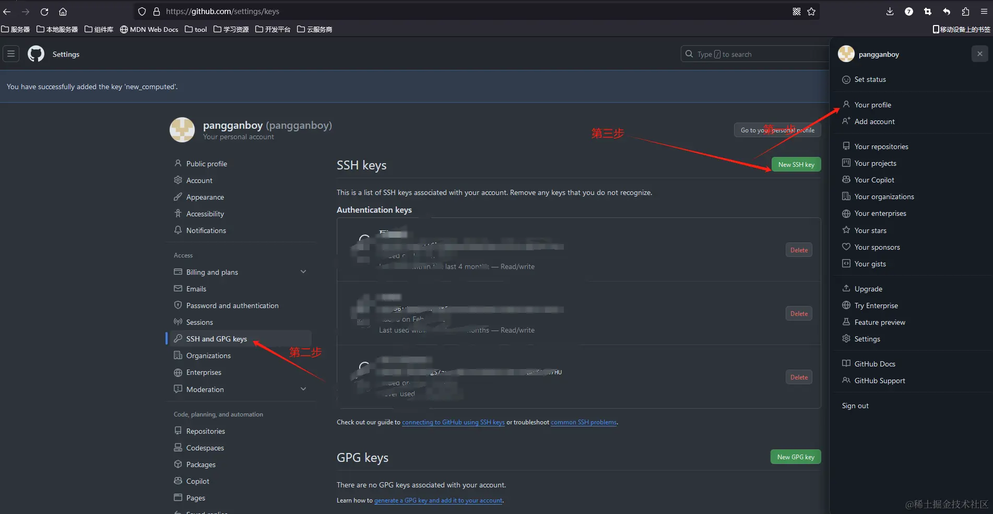Open Accessibility settings
The height and width of the screenshot is (514, 993).
pos(205,214)
